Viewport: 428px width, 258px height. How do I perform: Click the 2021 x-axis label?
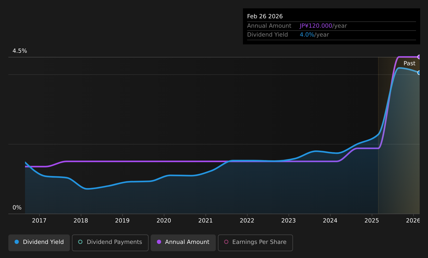pyautogui.click(x=205, y=221)
